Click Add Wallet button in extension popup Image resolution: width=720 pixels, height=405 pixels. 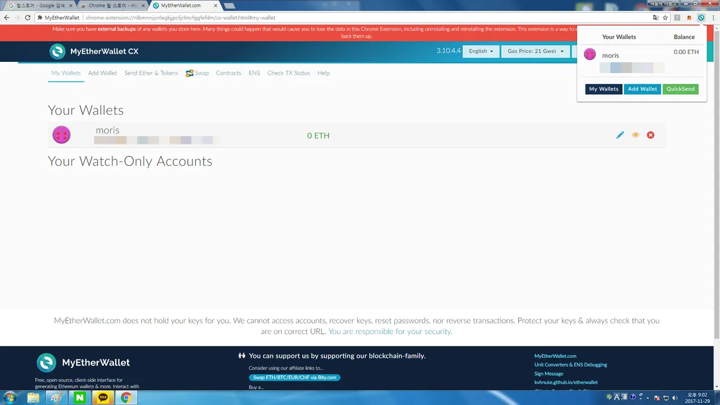tap(642, 89)
